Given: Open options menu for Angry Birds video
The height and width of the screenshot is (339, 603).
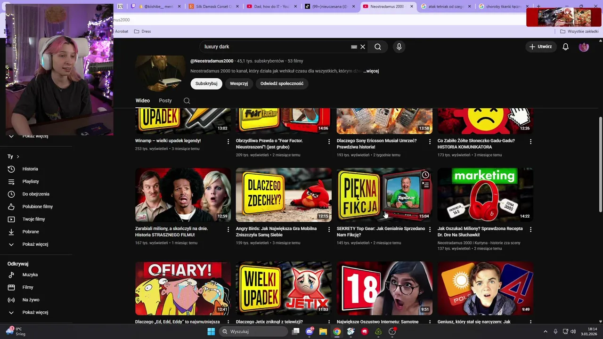Looking at the screenshot, I should 329,230.
